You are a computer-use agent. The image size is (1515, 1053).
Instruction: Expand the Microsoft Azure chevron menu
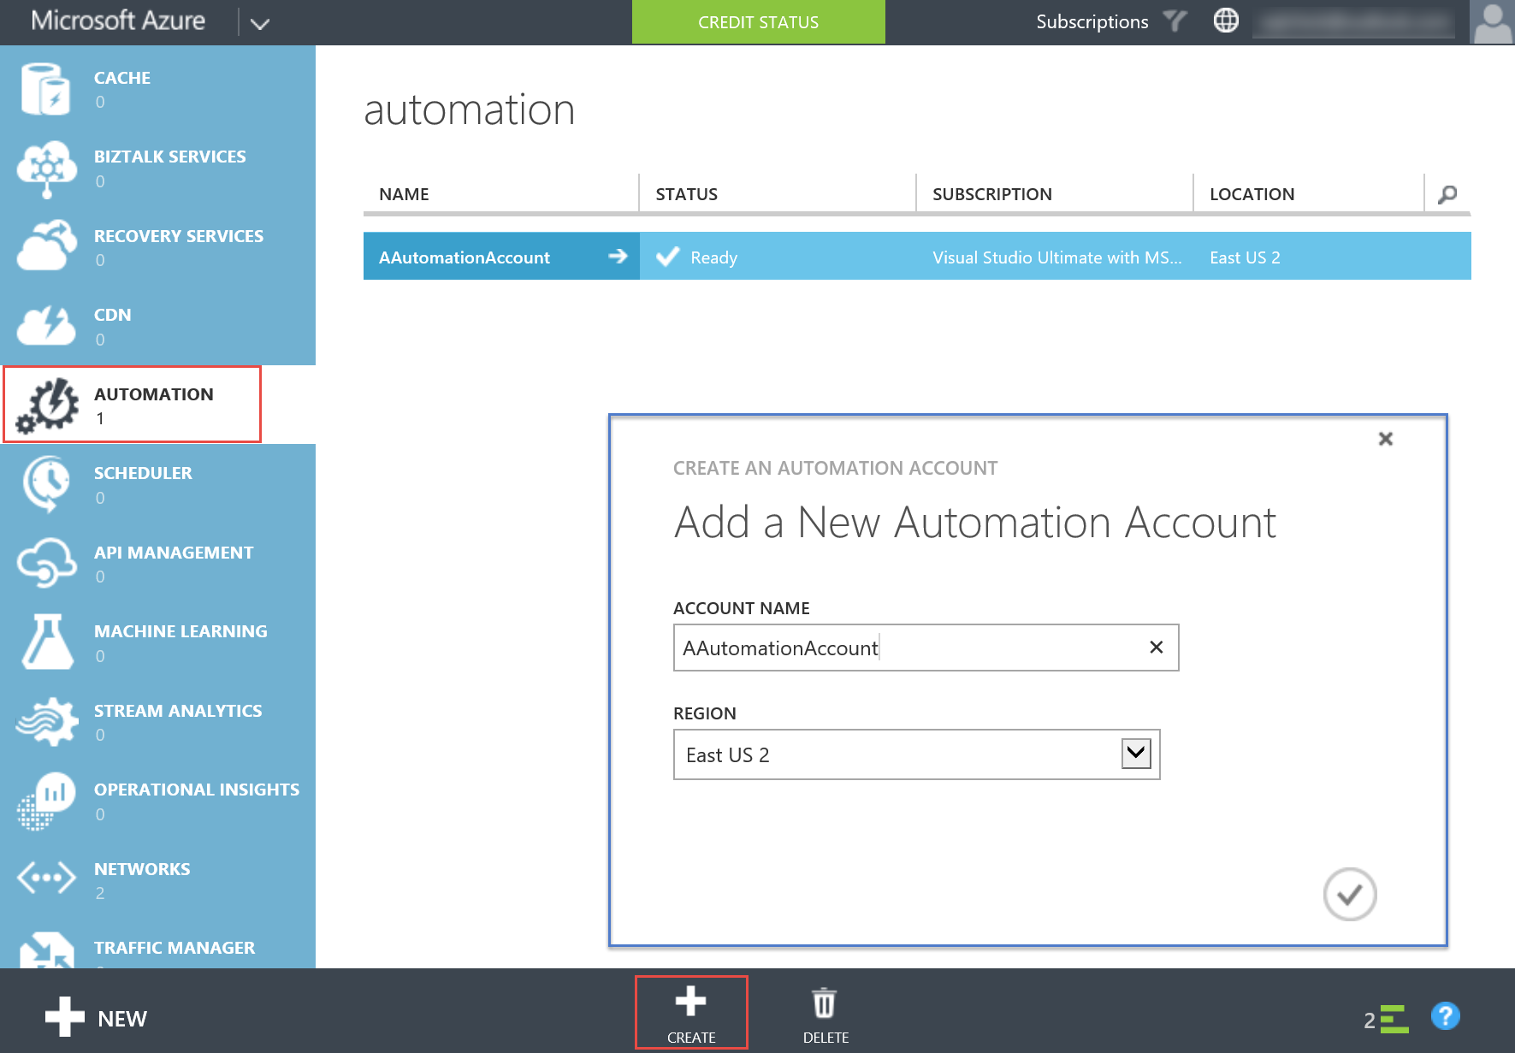pos(260,23)
